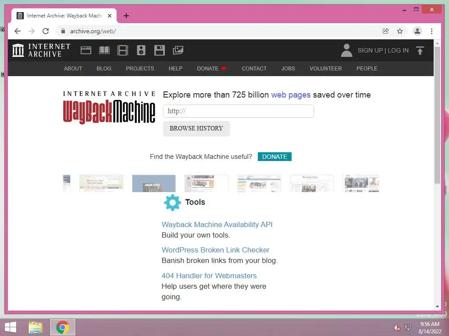
Task: Focus the http:// URL input field
Action: click(239, 111)
